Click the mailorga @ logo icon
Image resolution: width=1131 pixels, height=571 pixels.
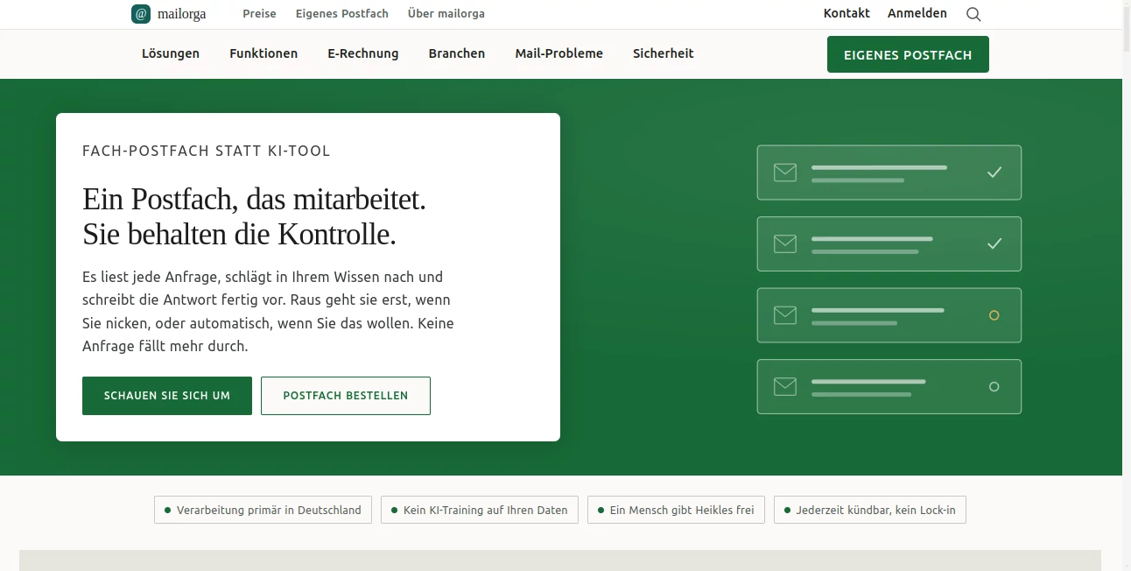[x=141, y=14]
